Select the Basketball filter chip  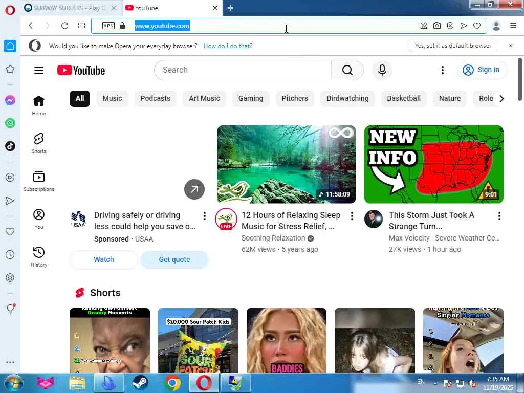pos(404,99)
